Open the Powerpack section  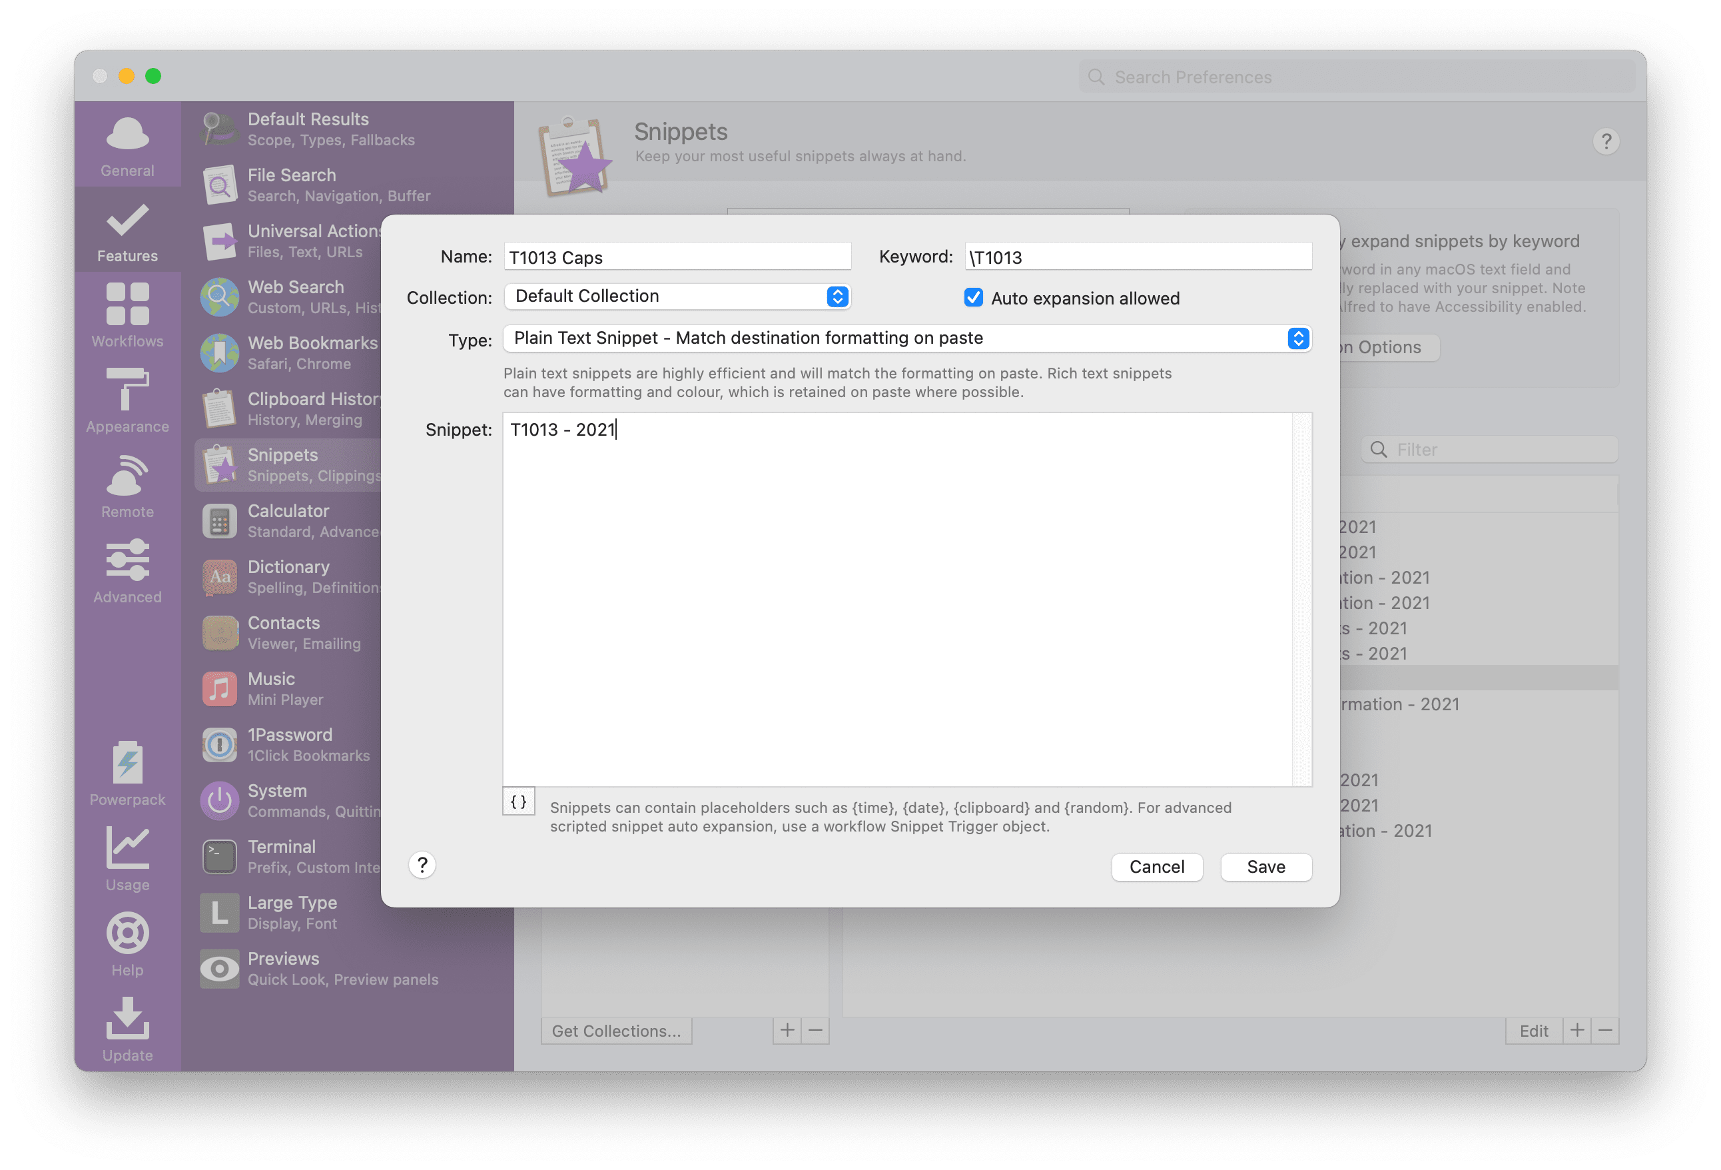click(127, 774)
